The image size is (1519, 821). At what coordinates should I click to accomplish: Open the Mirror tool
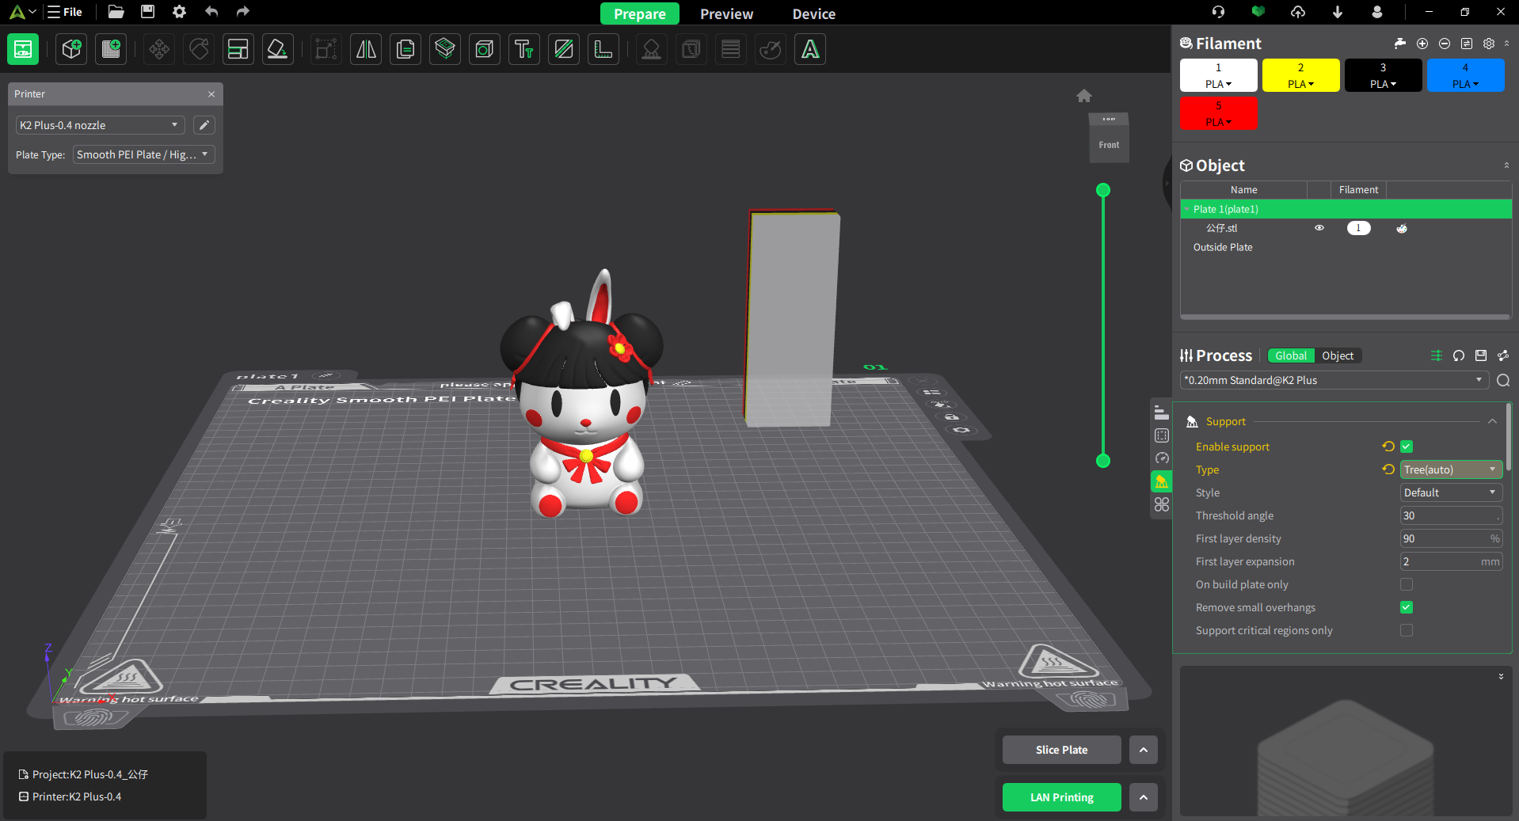[366, 49]
